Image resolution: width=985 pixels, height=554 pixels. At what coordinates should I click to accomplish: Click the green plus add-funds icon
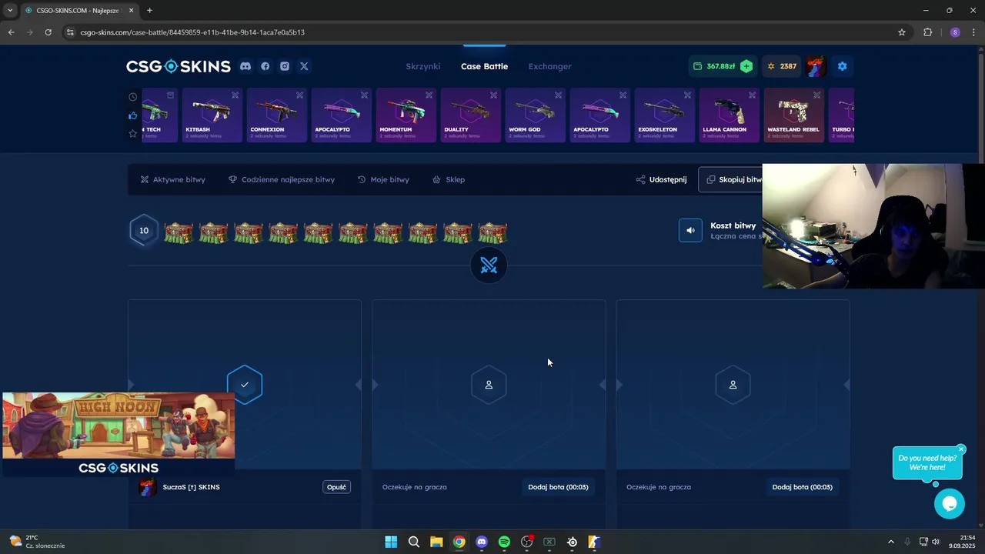tap(746, 66)
